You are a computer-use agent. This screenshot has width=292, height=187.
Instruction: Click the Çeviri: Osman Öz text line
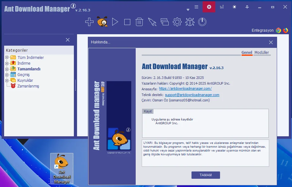click(x=176, y=100)
